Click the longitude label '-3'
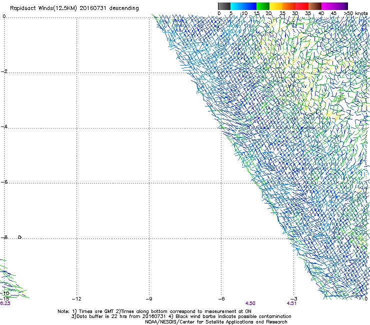 294,299
